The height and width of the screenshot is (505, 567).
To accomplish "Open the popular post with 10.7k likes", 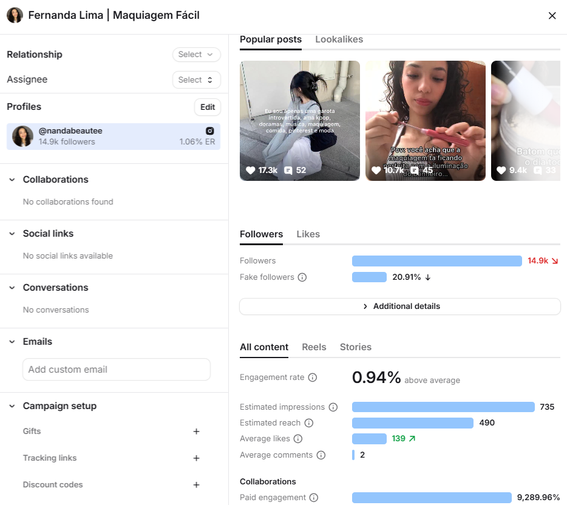I will (x=425, y=121).
